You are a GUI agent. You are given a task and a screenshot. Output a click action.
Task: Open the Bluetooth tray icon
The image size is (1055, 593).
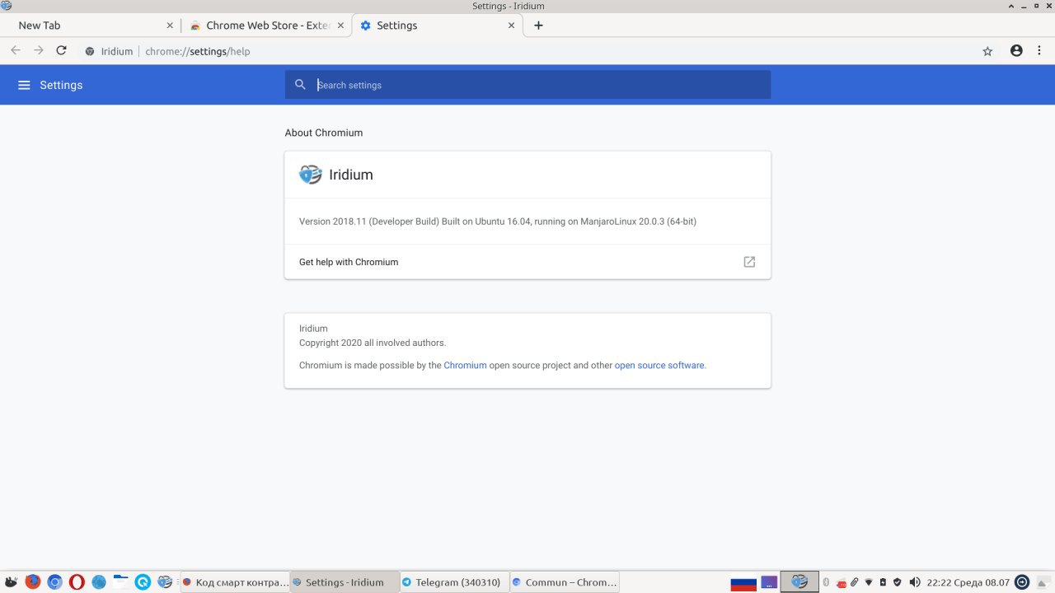(826, 582)
